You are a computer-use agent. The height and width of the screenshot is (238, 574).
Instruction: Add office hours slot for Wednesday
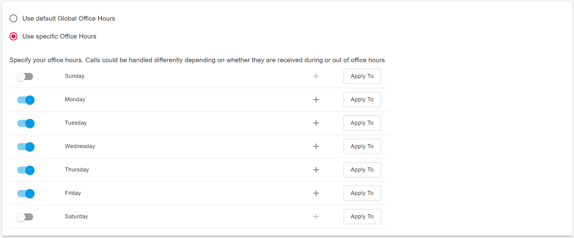pyautogui.click(x=316, y=147)
